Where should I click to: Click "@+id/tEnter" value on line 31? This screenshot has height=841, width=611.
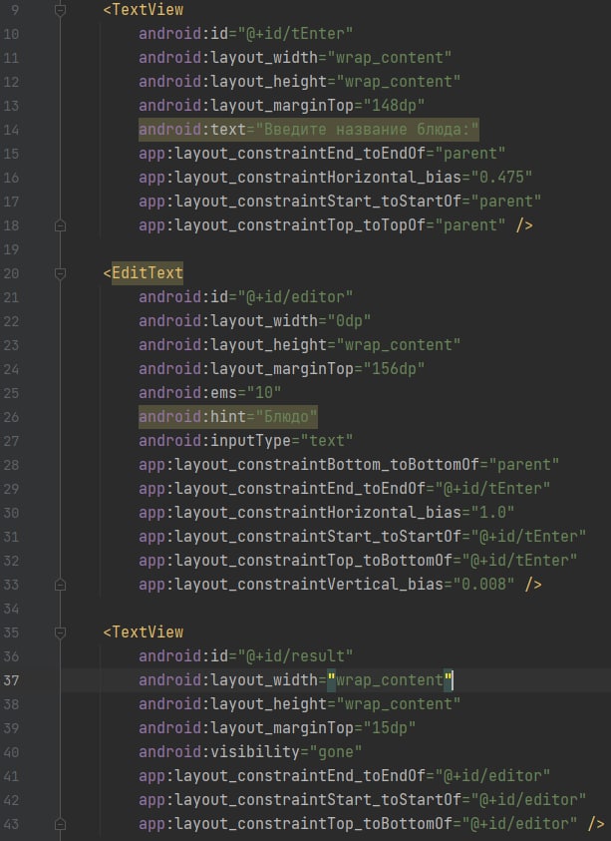528,537
